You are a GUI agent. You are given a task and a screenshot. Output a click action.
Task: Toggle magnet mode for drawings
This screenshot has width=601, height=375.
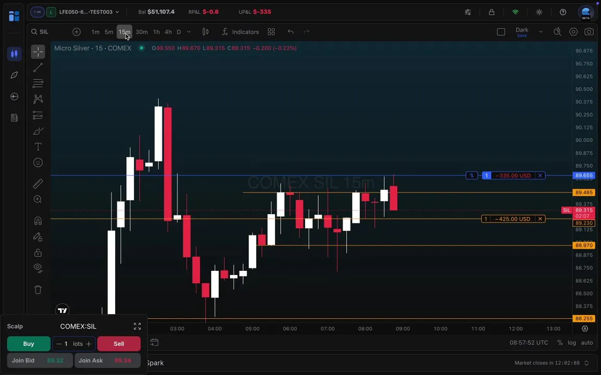point(38,221)
